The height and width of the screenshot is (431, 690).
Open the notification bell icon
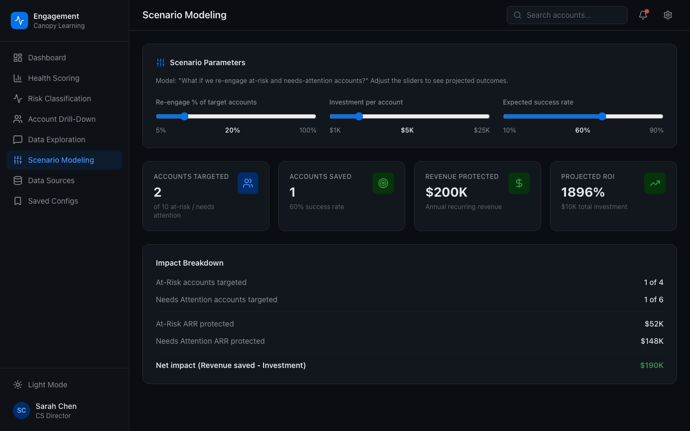click(x=643, y=15)
